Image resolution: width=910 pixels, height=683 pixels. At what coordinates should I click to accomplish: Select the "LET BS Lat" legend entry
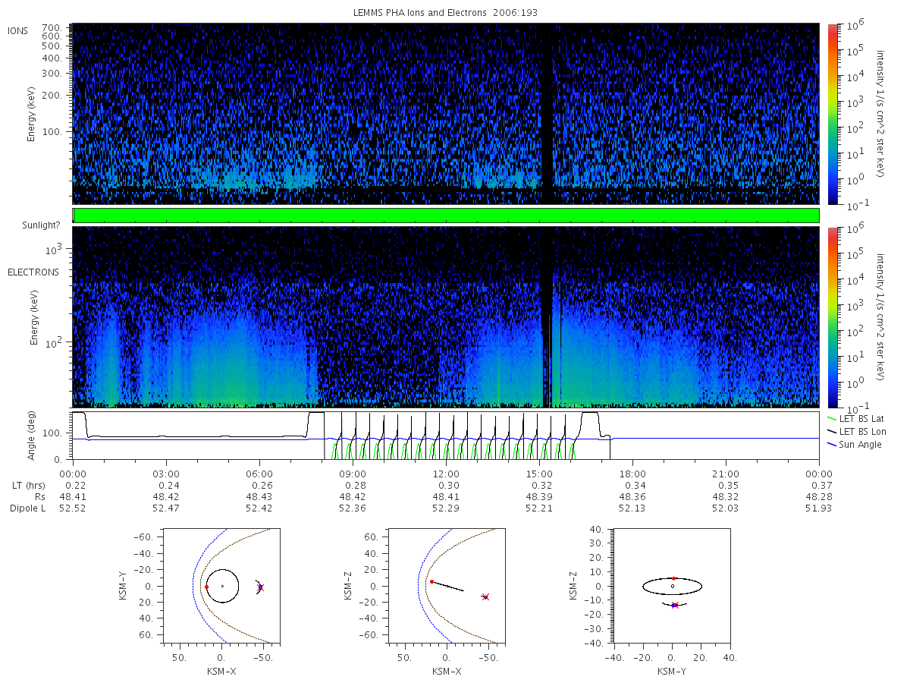tap(862, 419)
